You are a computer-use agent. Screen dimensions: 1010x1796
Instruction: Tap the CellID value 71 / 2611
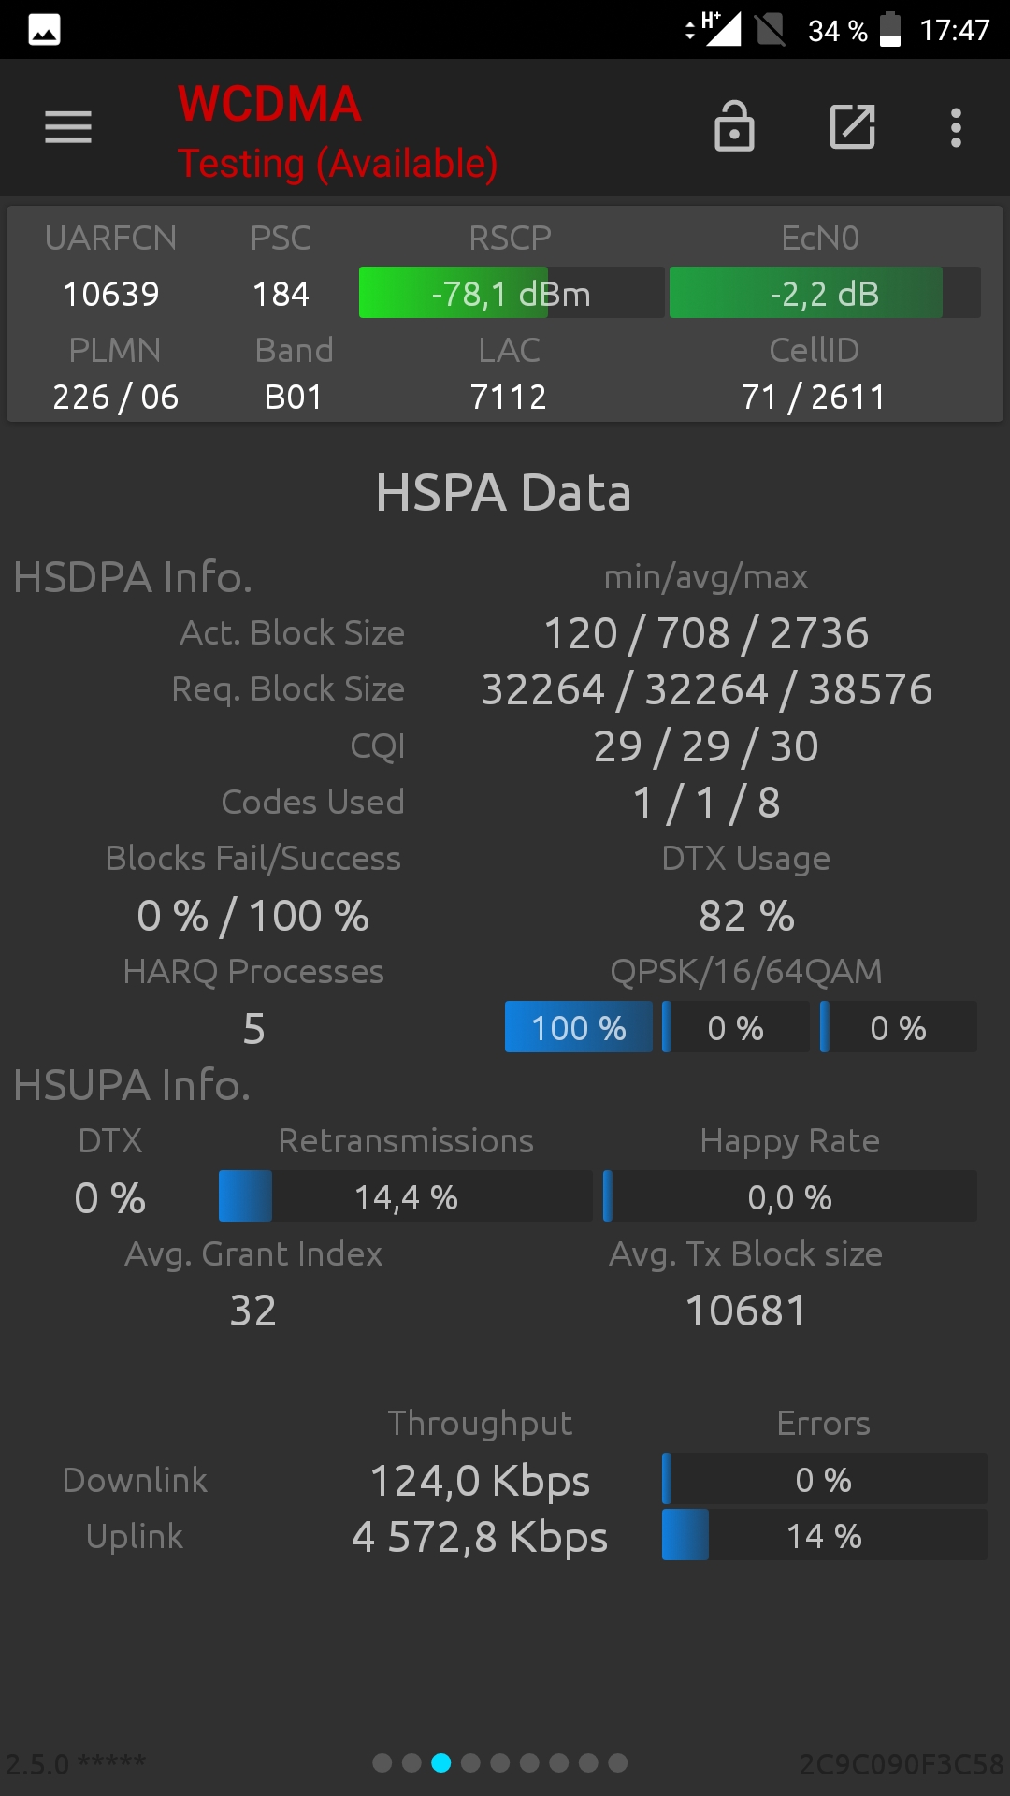(814, 397)
